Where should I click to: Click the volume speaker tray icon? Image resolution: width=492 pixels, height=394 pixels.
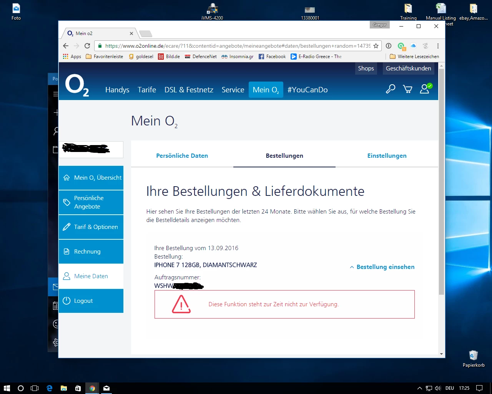438,388
